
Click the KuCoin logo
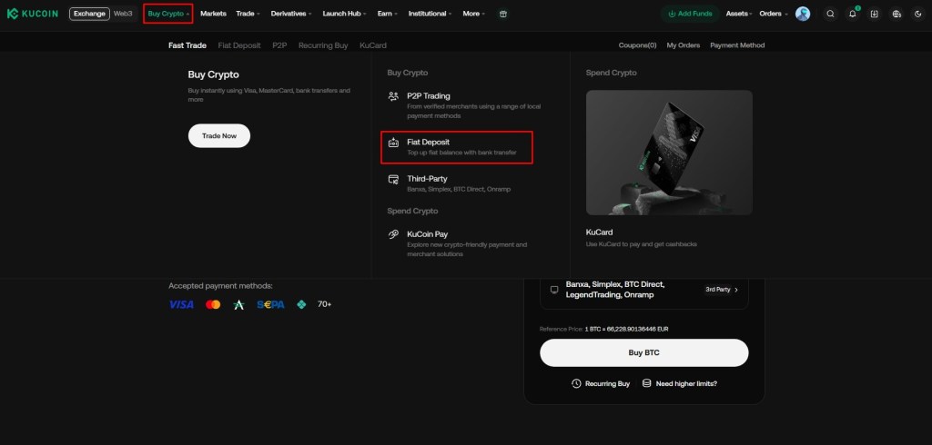pos(33,14)
